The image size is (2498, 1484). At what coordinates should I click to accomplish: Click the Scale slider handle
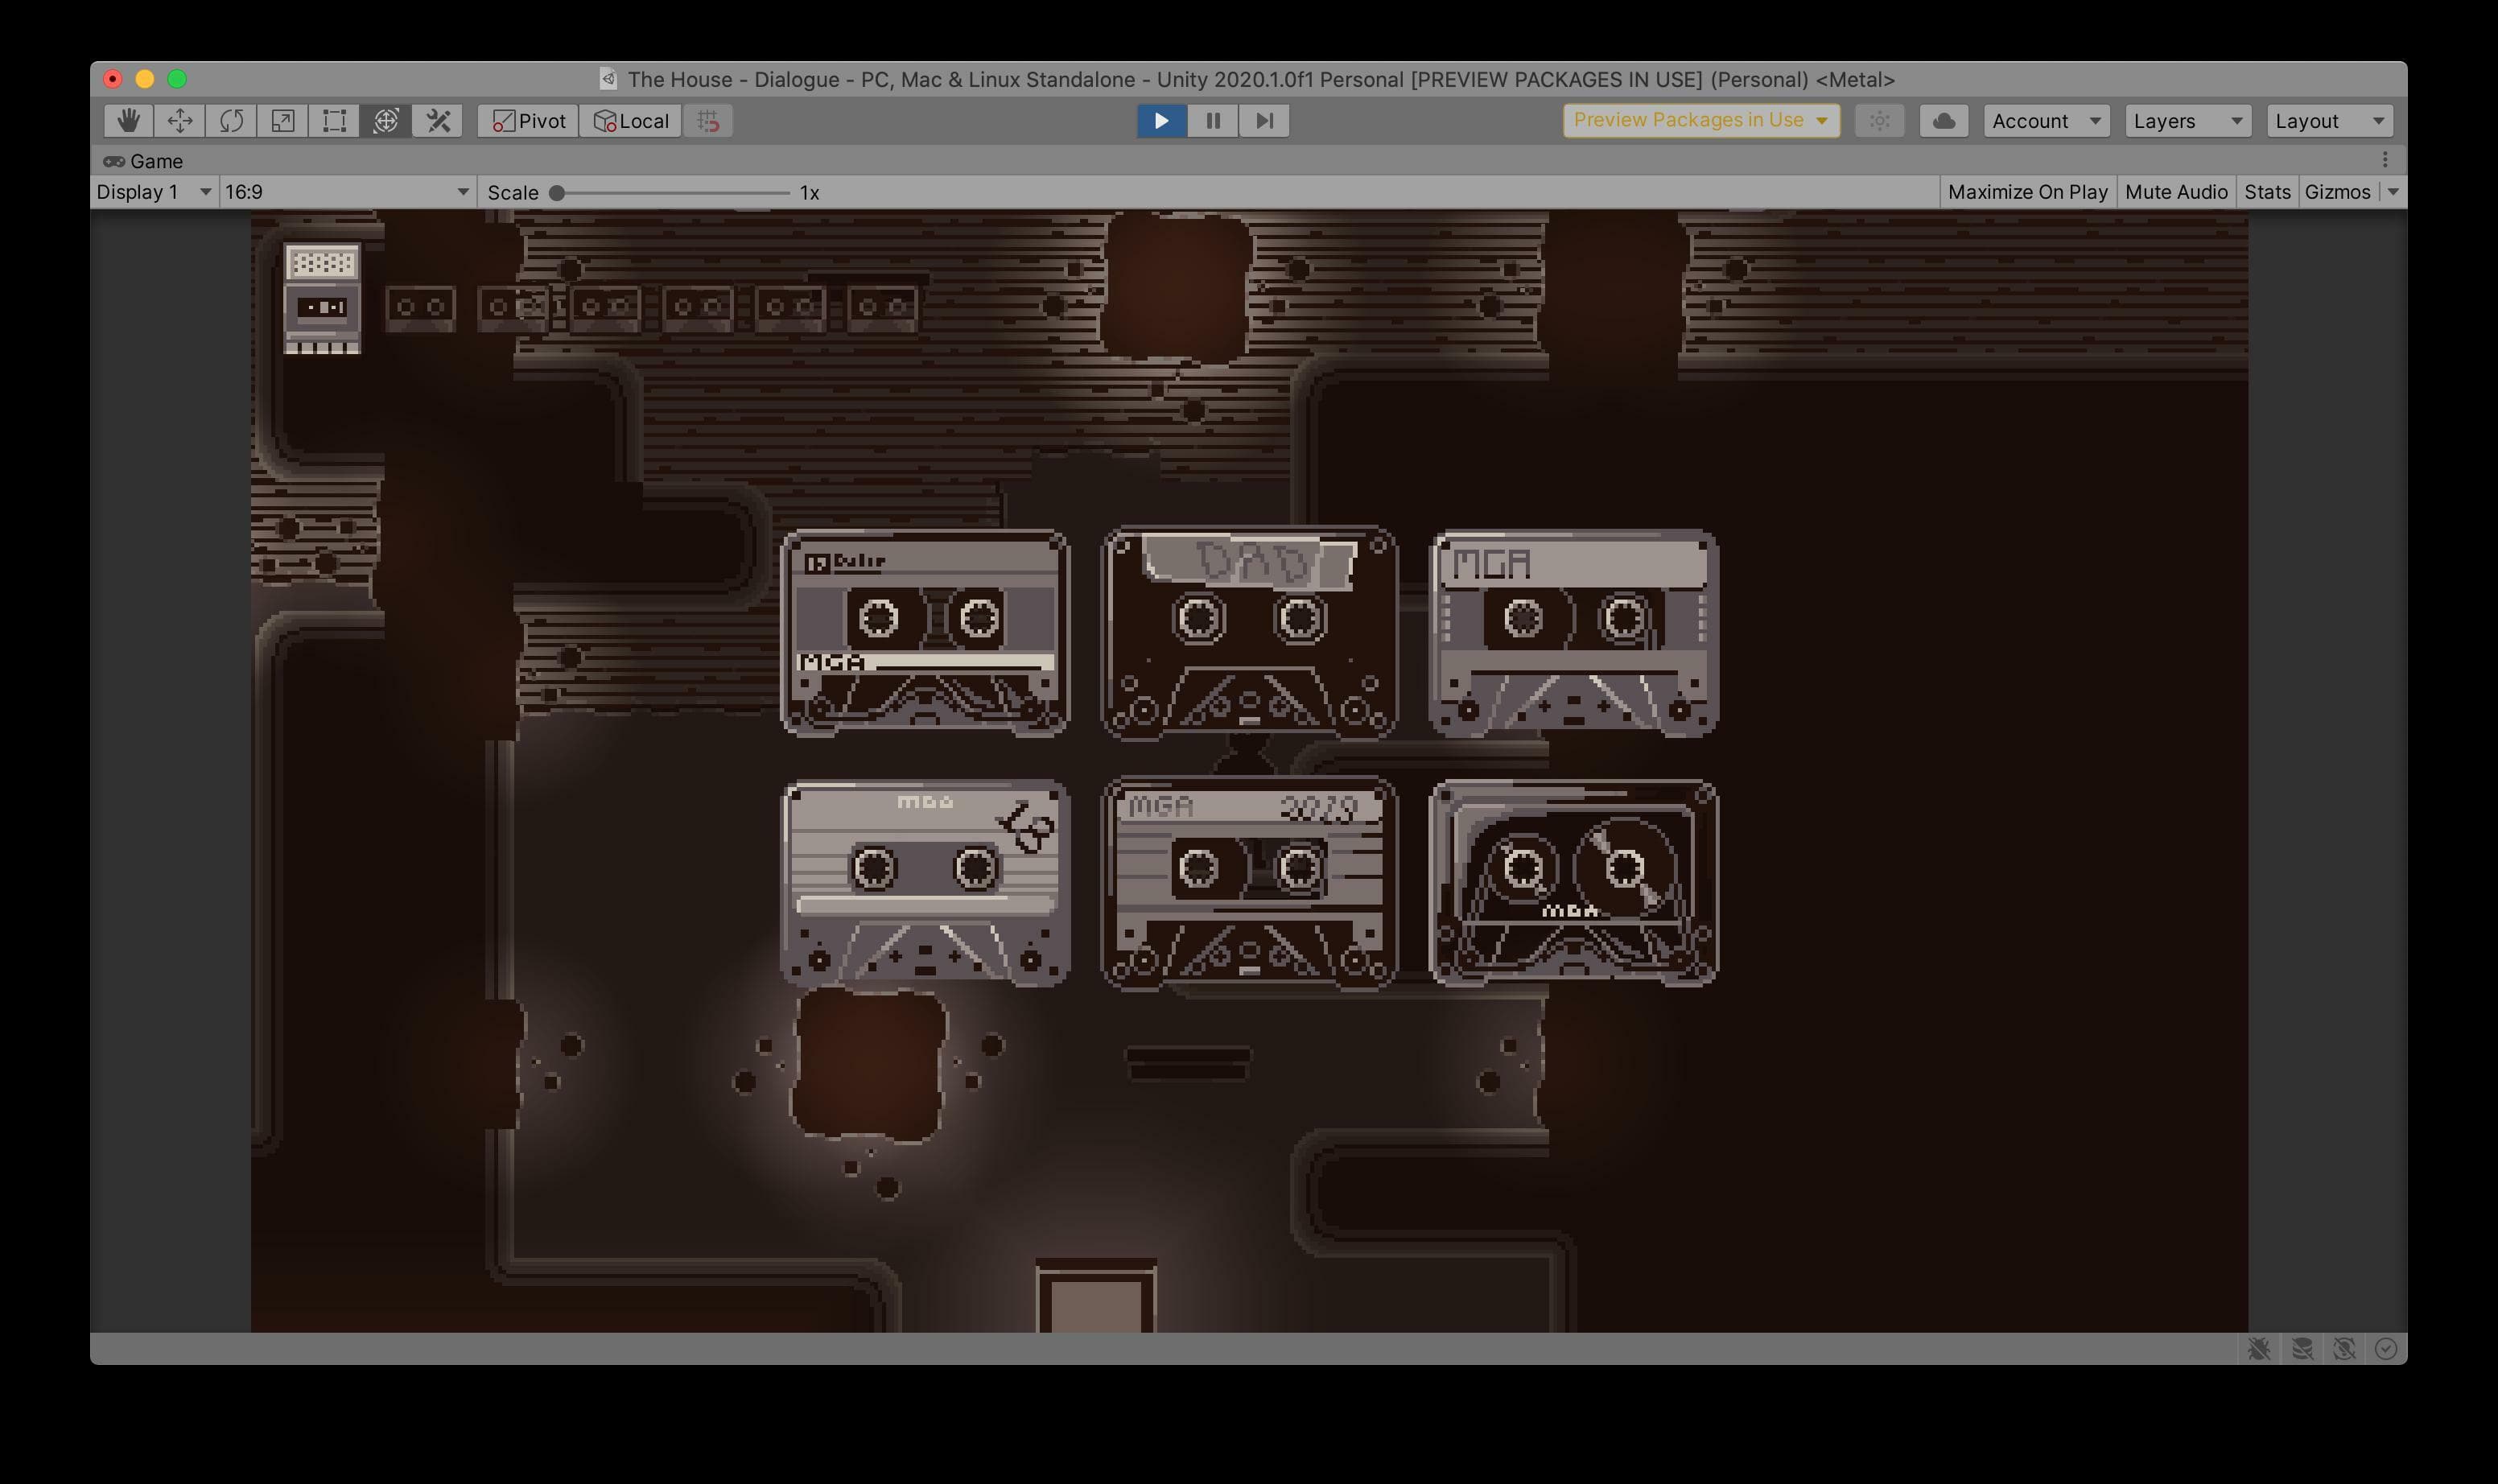tap(557, 193)
